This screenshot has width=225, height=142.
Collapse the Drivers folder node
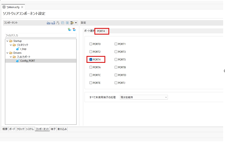[x=7, y=53]
